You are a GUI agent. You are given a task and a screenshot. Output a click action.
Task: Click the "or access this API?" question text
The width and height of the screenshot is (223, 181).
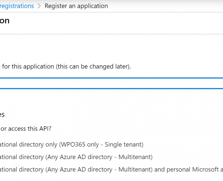click(x=26, y=129)
